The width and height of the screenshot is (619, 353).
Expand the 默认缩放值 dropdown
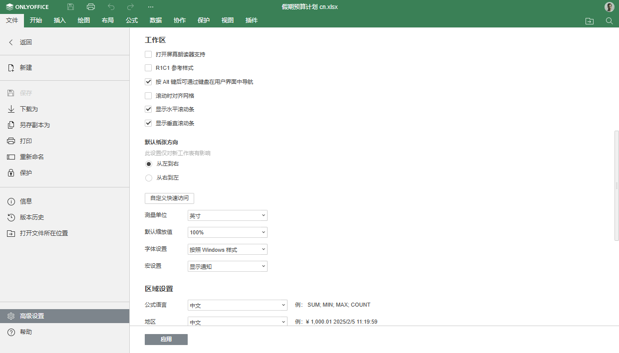(x=227, y=232)
